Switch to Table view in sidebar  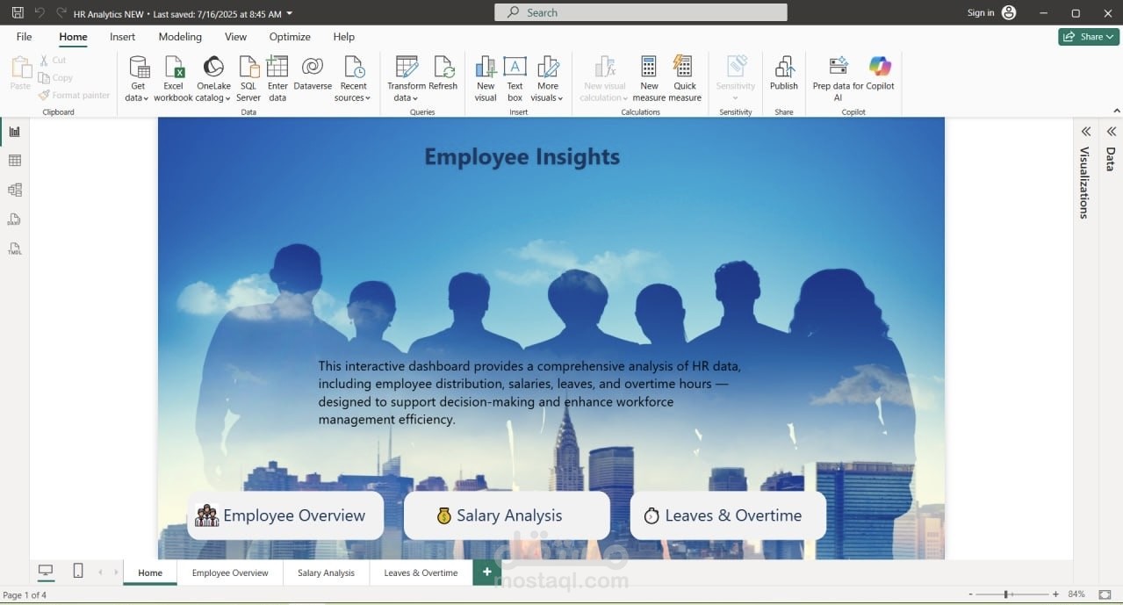15,161
